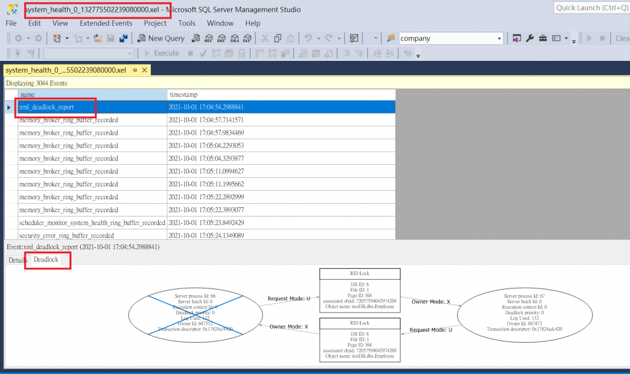630x374 pixels.
Task: Sort by the timestamp column header
Action: point(281,95)
